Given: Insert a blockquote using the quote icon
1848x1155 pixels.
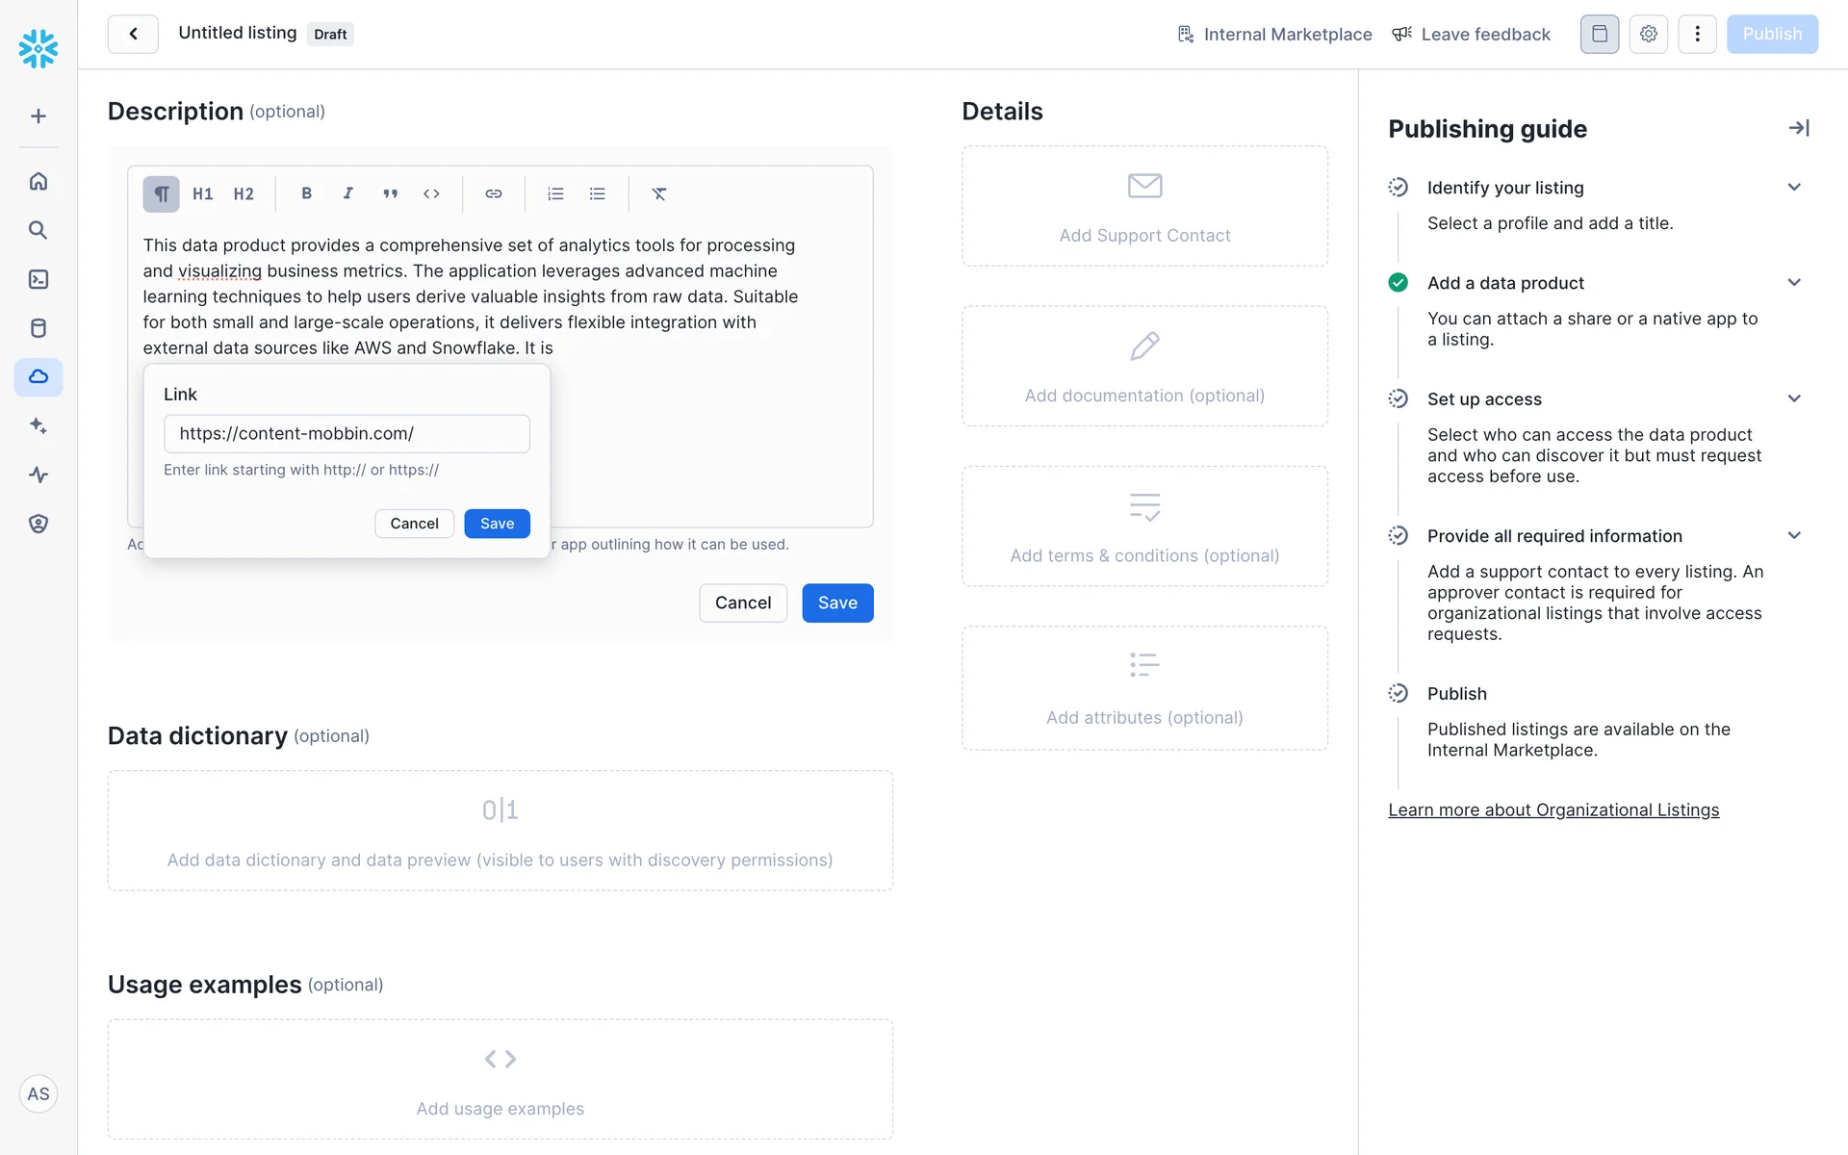Looking at the screenshot, I should [x=390, y=193].
